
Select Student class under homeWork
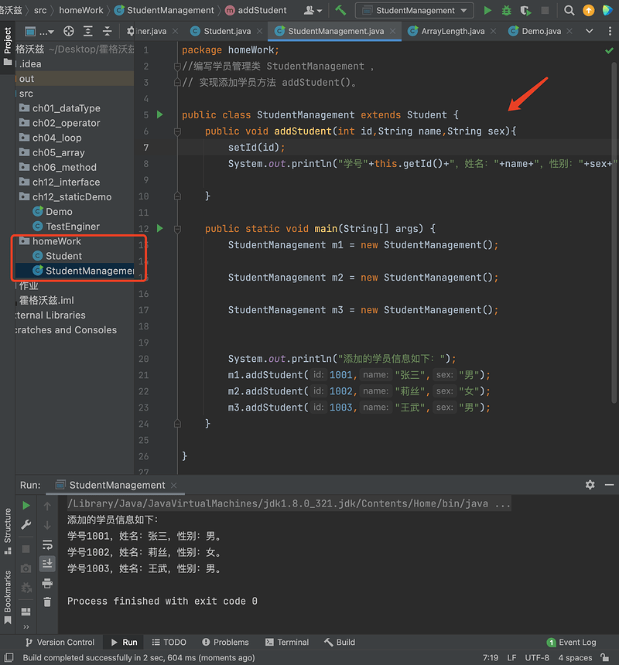(x=63, y=256)
